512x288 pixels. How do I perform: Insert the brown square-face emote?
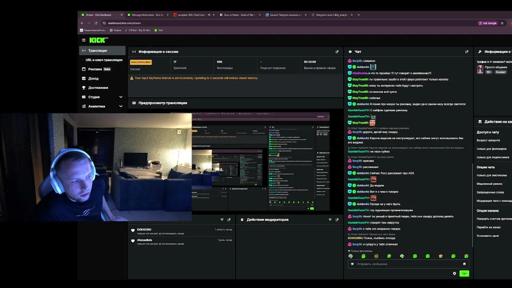pos(376,256)
